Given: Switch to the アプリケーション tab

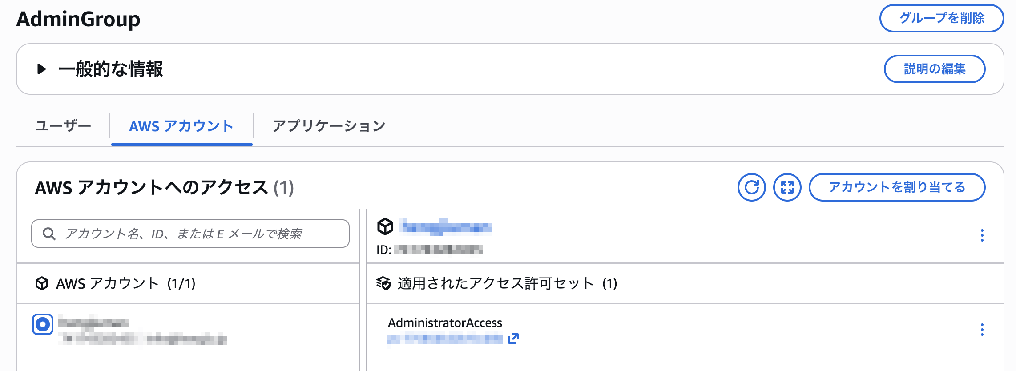Looking at the screenshot, I should coord(329,126).
